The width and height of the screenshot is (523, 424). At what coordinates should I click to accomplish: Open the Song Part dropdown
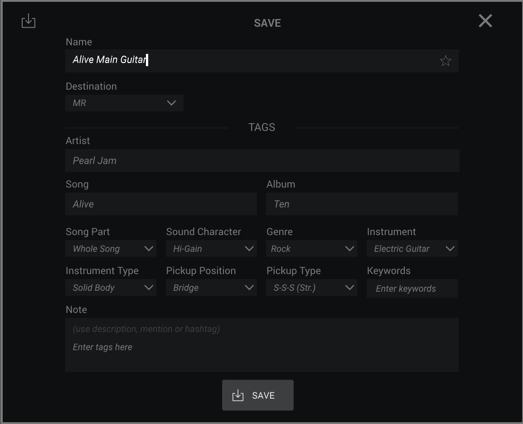[x=111, y=249]
